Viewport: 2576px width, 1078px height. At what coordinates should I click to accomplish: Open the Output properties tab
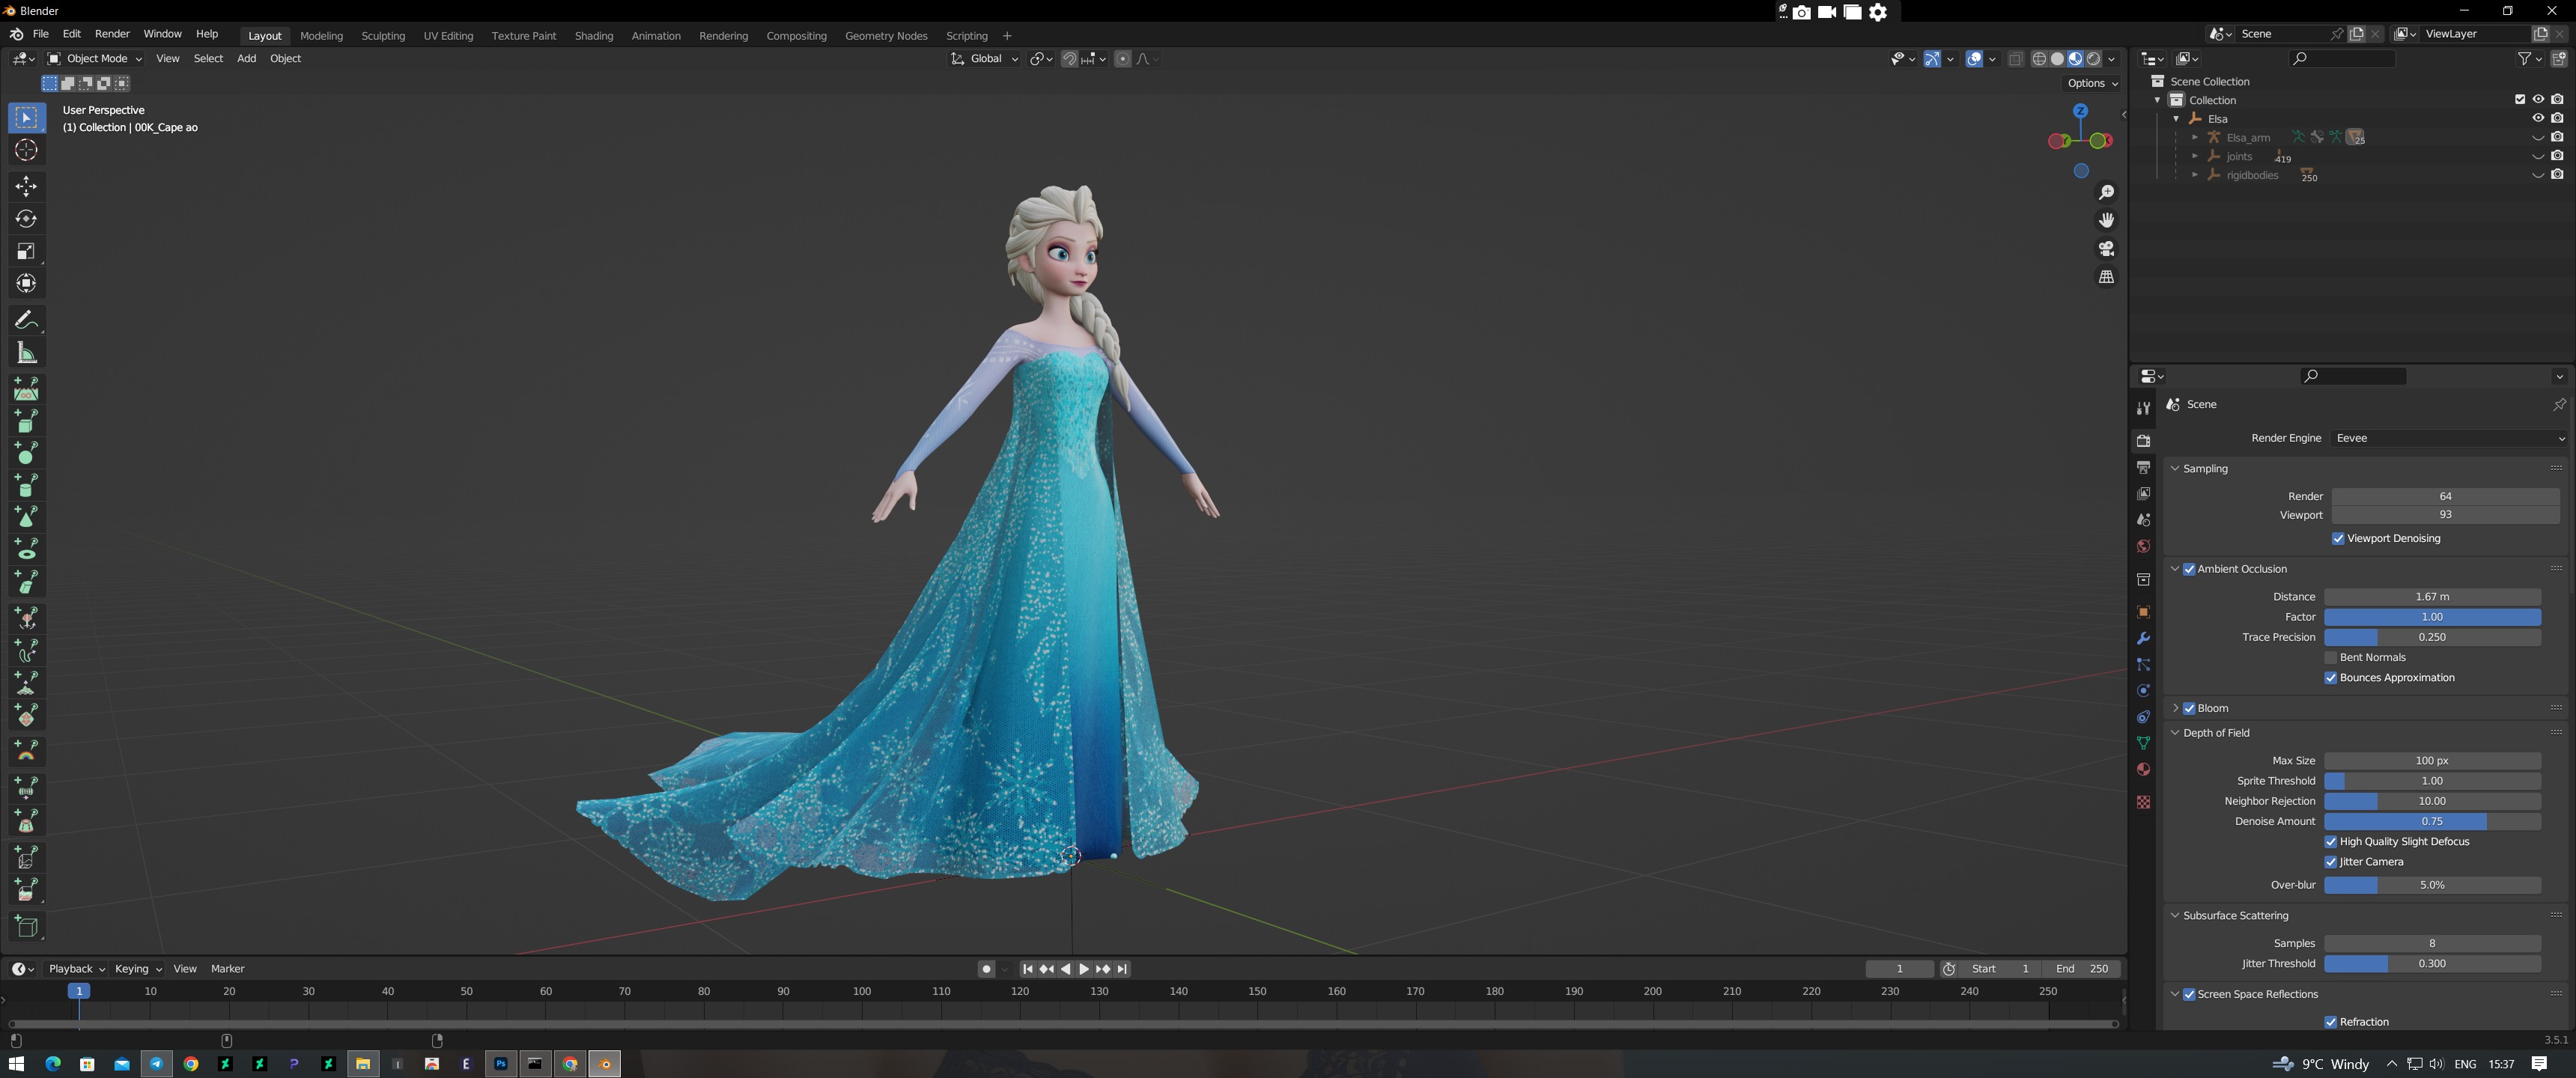click(x=2143, y=468)
